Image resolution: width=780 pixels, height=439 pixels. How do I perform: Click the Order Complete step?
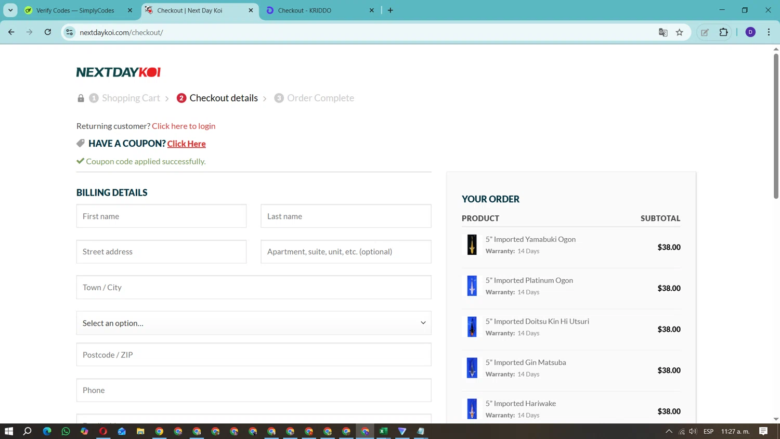click(320, 98)
